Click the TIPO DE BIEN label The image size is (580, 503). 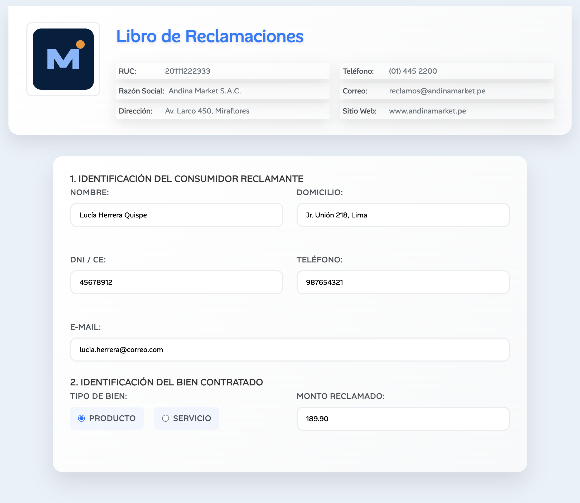point(98,396)
